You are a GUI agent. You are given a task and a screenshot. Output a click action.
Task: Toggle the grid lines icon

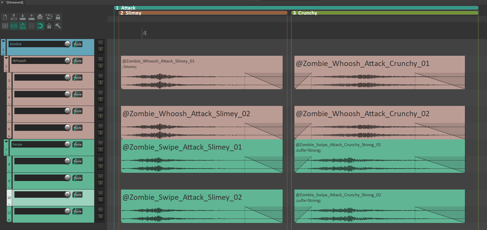point(32,26)
